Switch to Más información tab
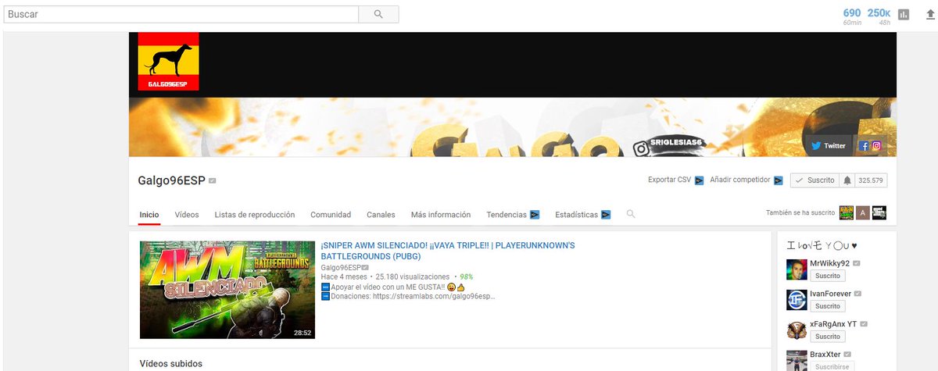 (x=441, y=215)
